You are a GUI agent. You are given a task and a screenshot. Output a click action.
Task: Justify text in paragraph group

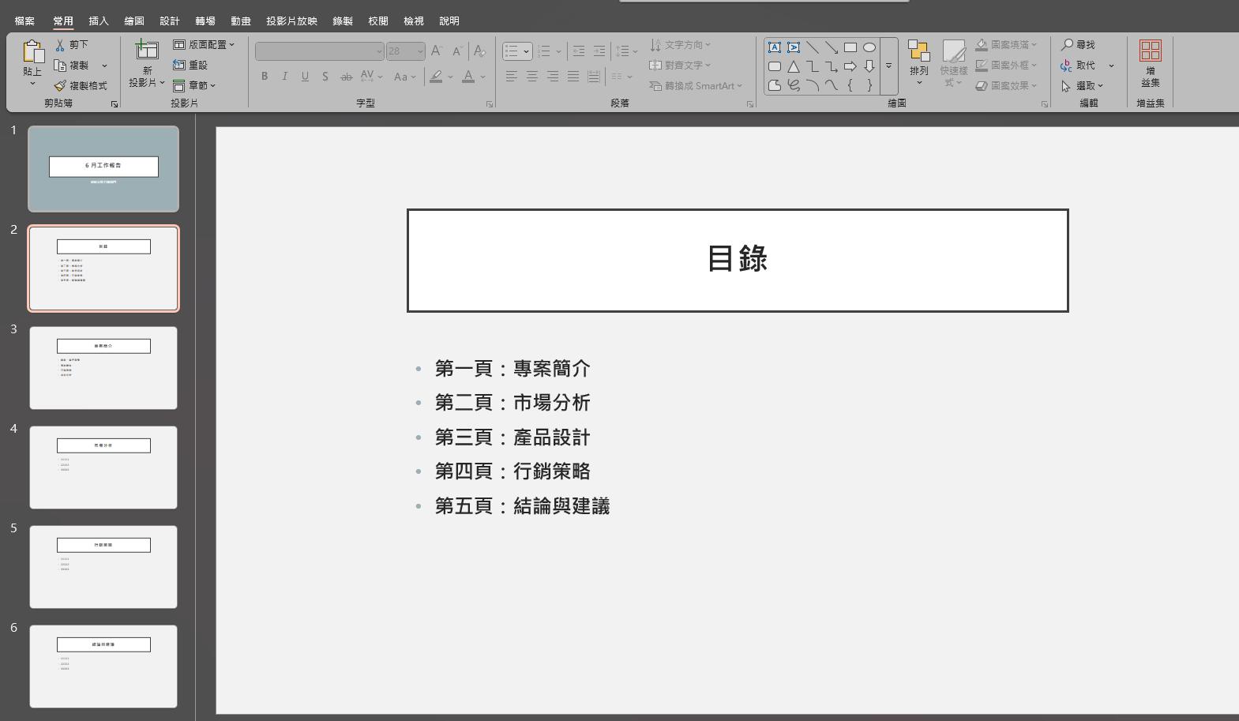tap(573, 77)
